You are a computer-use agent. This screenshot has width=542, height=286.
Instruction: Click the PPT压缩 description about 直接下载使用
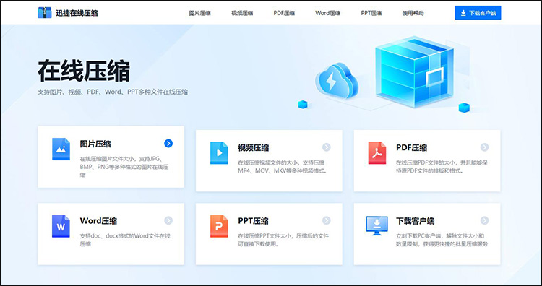[283, 240]
